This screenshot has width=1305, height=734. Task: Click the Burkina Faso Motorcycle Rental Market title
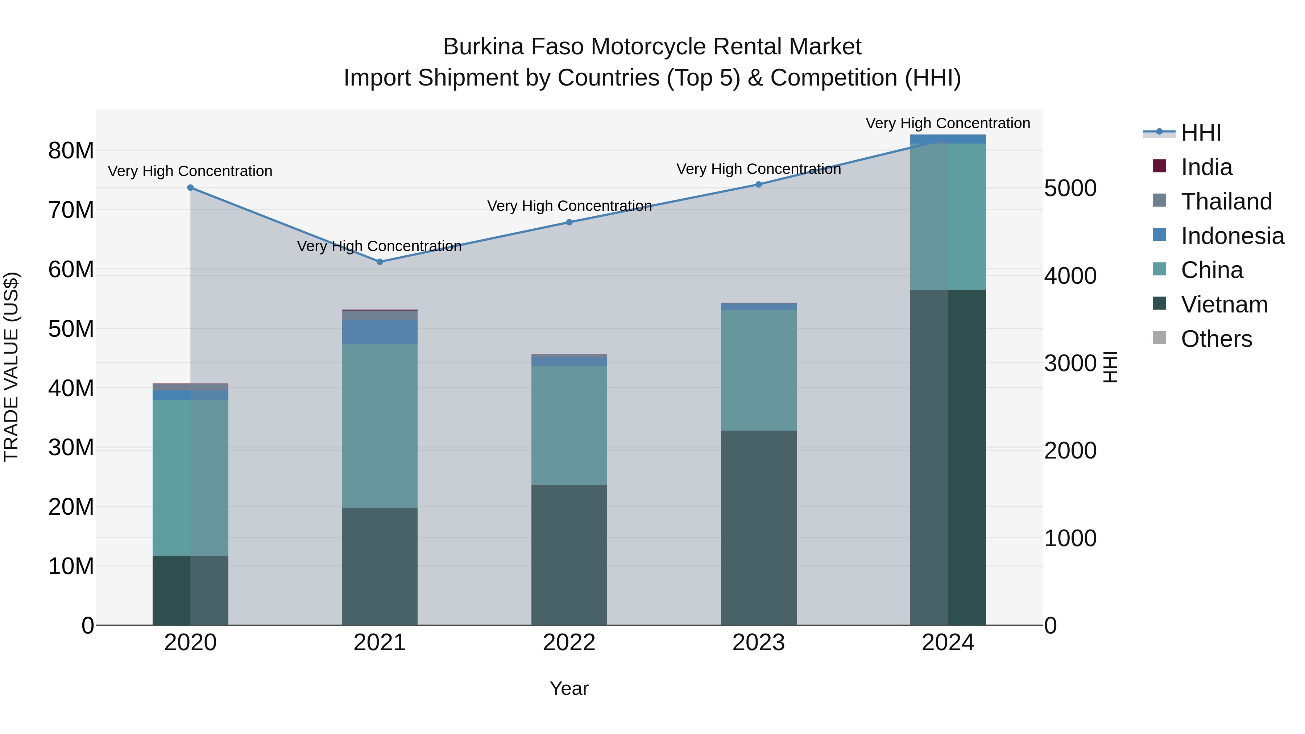652,47
